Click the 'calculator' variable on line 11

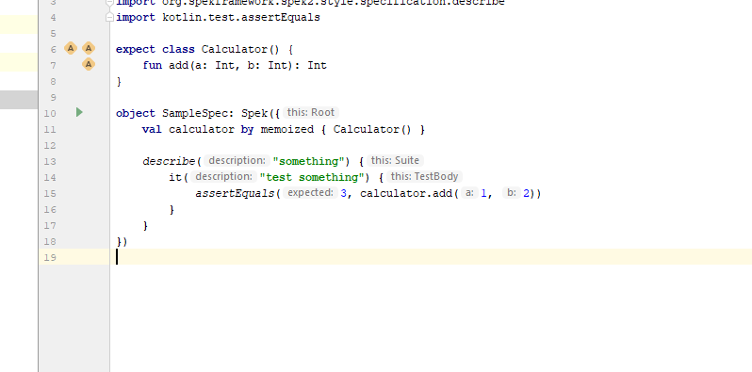tap(202, 129)
